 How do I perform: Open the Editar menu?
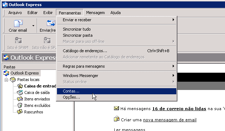click(x=32, y=13)
